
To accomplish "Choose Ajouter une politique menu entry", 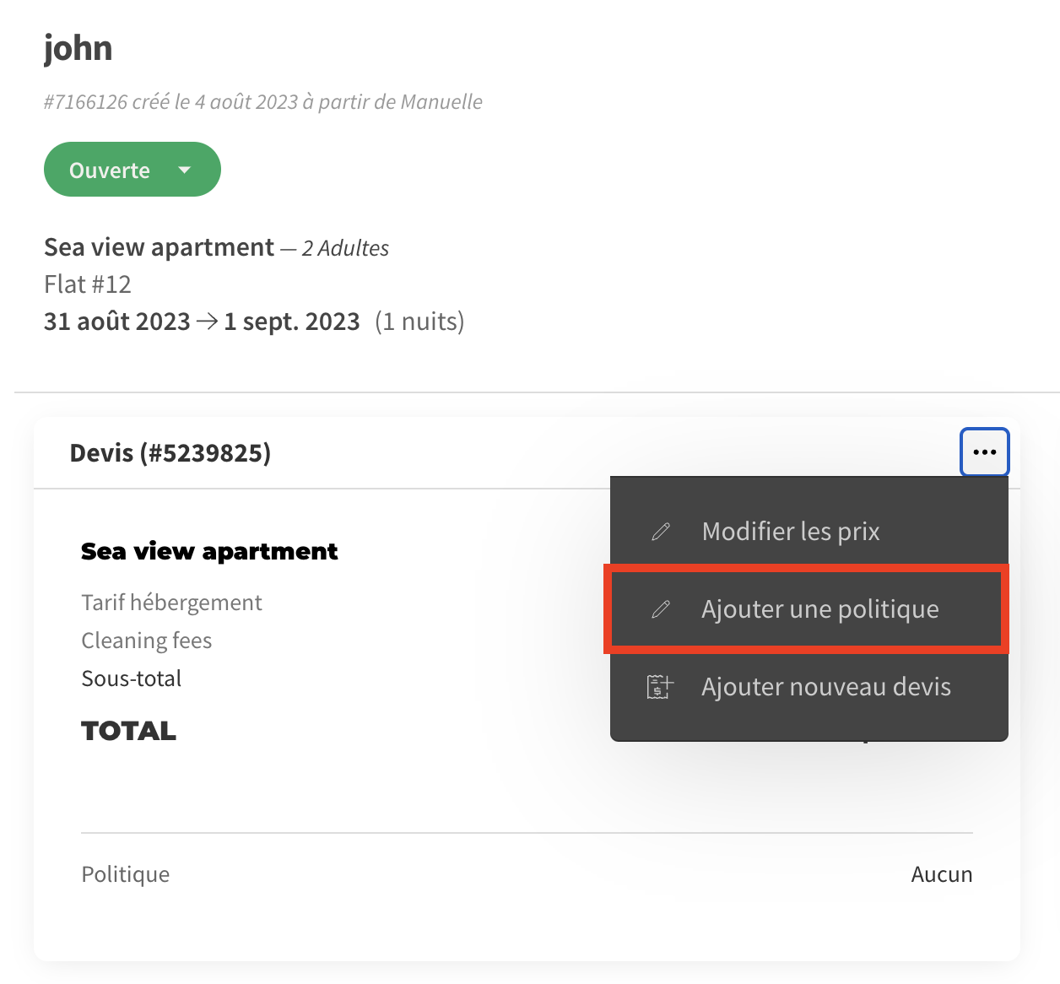I will pyautogui.click(x=819, y=609).
